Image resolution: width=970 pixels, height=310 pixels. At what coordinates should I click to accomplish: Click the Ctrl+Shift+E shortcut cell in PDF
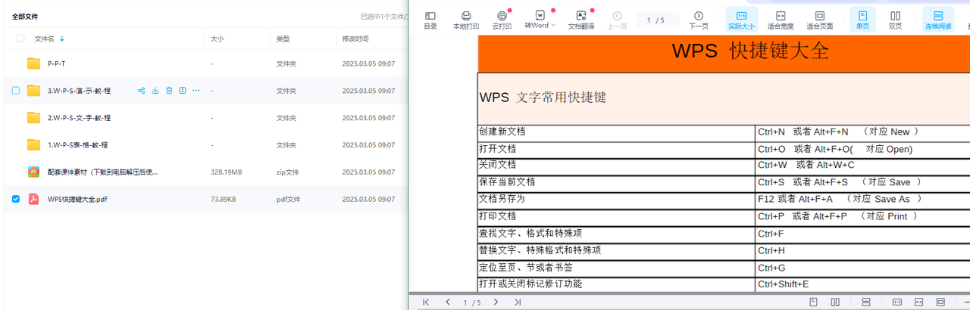pos(862,285)
